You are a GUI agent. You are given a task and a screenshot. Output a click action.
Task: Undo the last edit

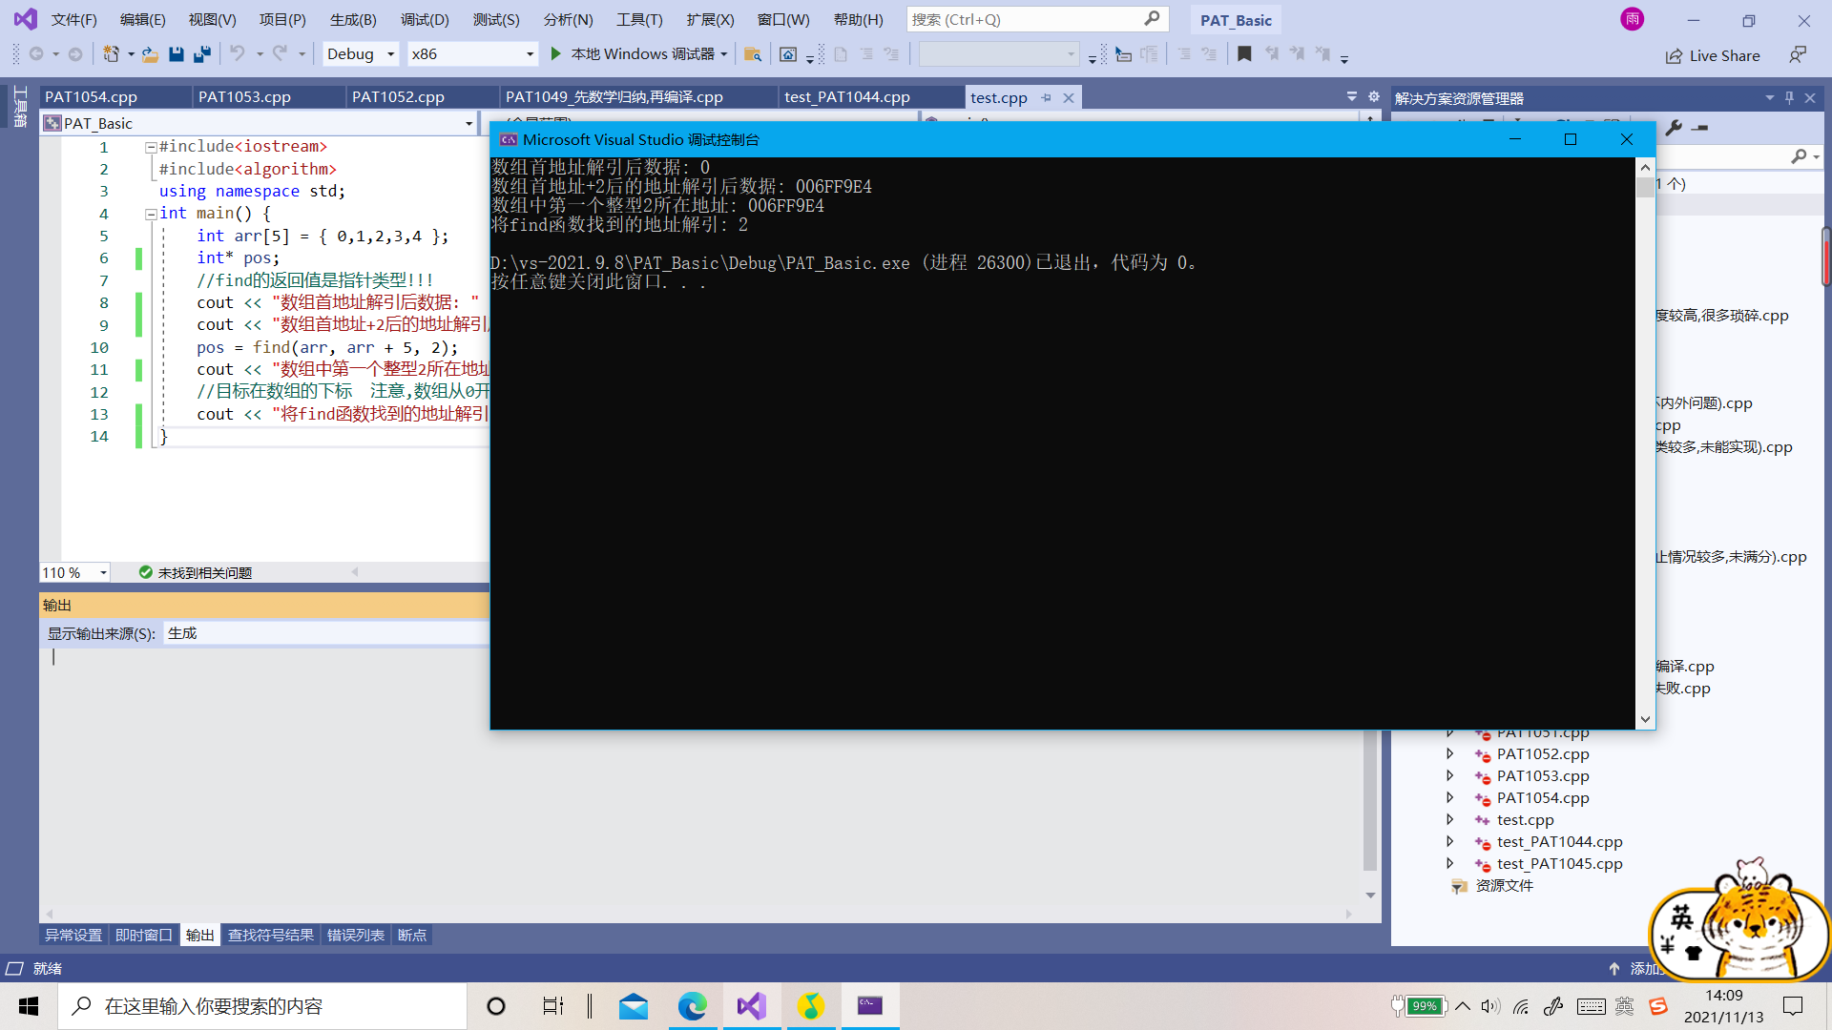pyautogui.click(x=238, y=54)
